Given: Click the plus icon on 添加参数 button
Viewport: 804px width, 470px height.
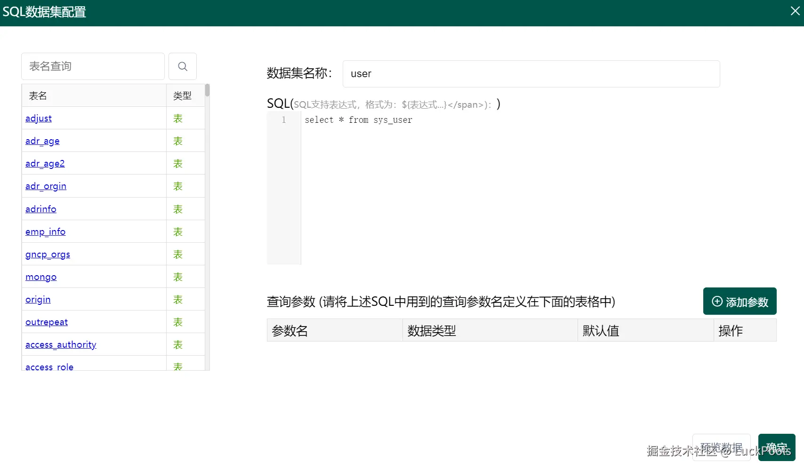Looking at the screenshot, I should click(x=717, y=301).
